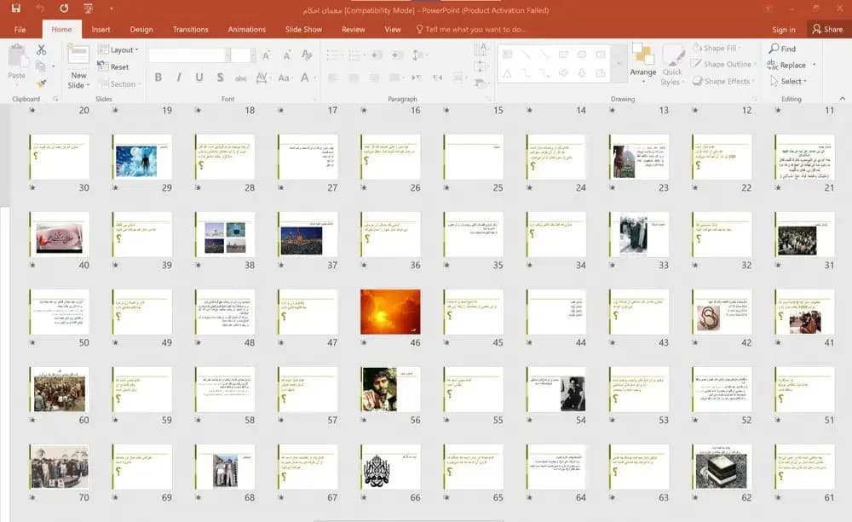Apply numbered list formatting

(x=354, y=54)
